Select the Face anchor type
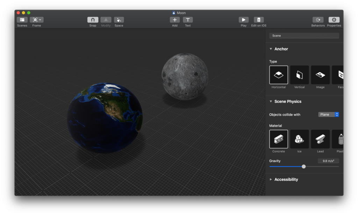Viewport: 358px width, 215px height. (338, 75)
